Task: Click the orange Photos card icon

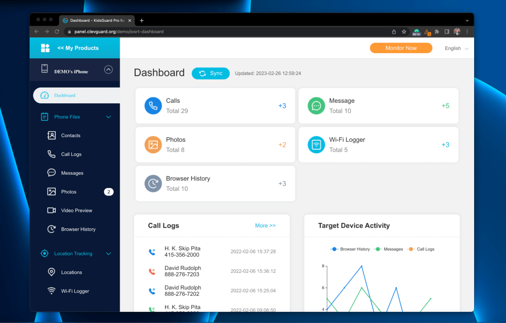Action: click(x=153, y=145)
